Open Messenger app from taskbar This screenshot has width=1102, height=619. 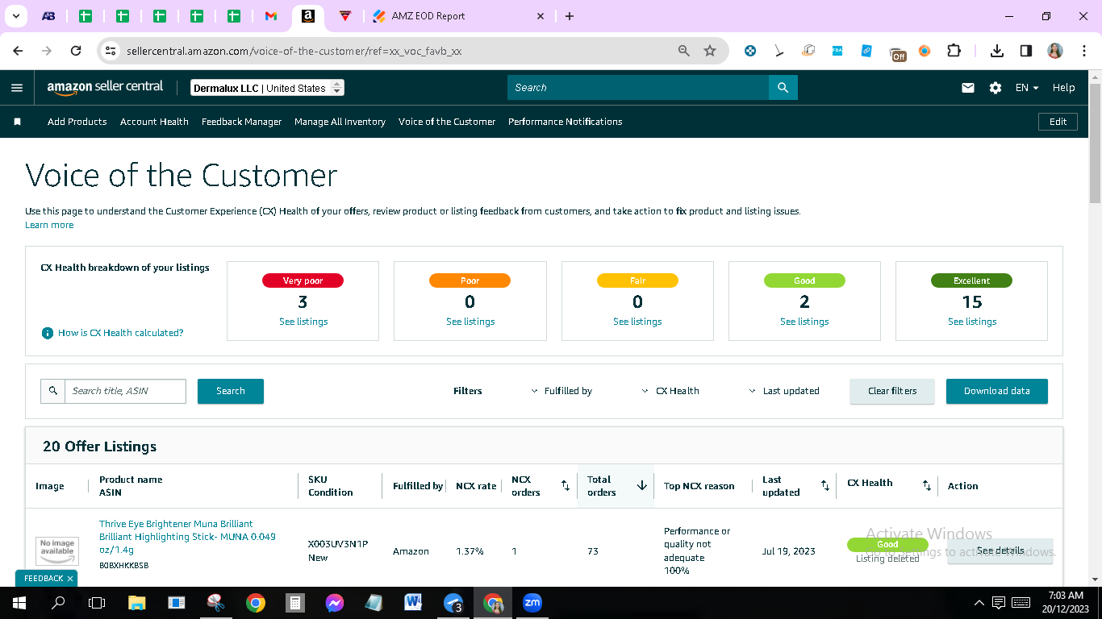click(x=334, y=602)
